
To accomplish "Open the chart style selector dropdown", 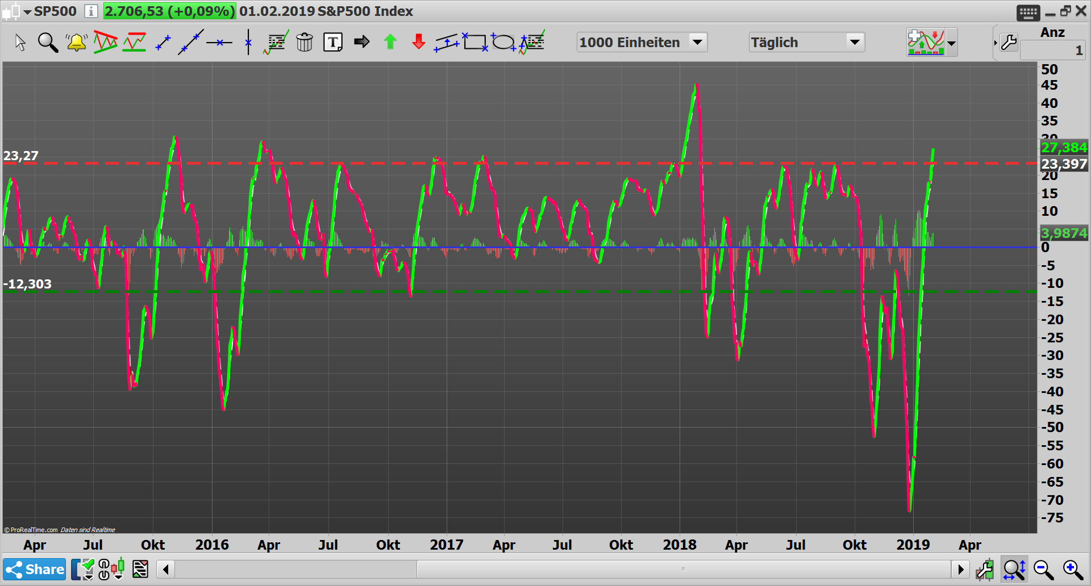I will point(952,41).
